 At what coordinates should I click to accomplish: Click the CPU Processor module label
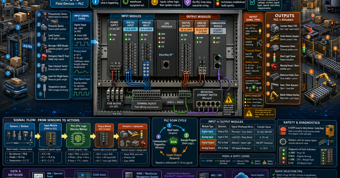coord(167,25)
